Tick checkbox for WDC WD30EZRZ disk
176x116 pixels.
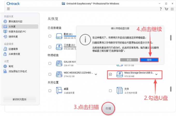[50, 74]
